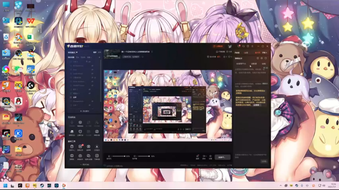Screen dimensions: 339x190
Task: Expand the 更多功能 more functions link
Action: [x=84, y=165]
